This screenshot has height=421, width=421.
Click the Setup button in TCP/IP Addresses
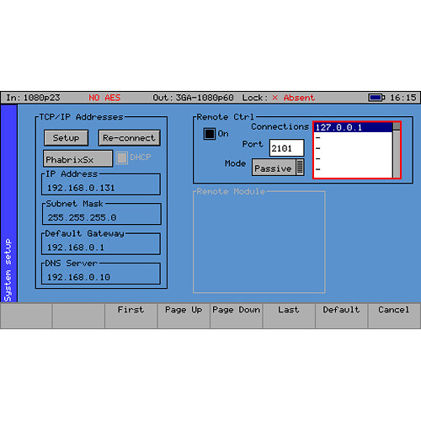tap(66, 138)
